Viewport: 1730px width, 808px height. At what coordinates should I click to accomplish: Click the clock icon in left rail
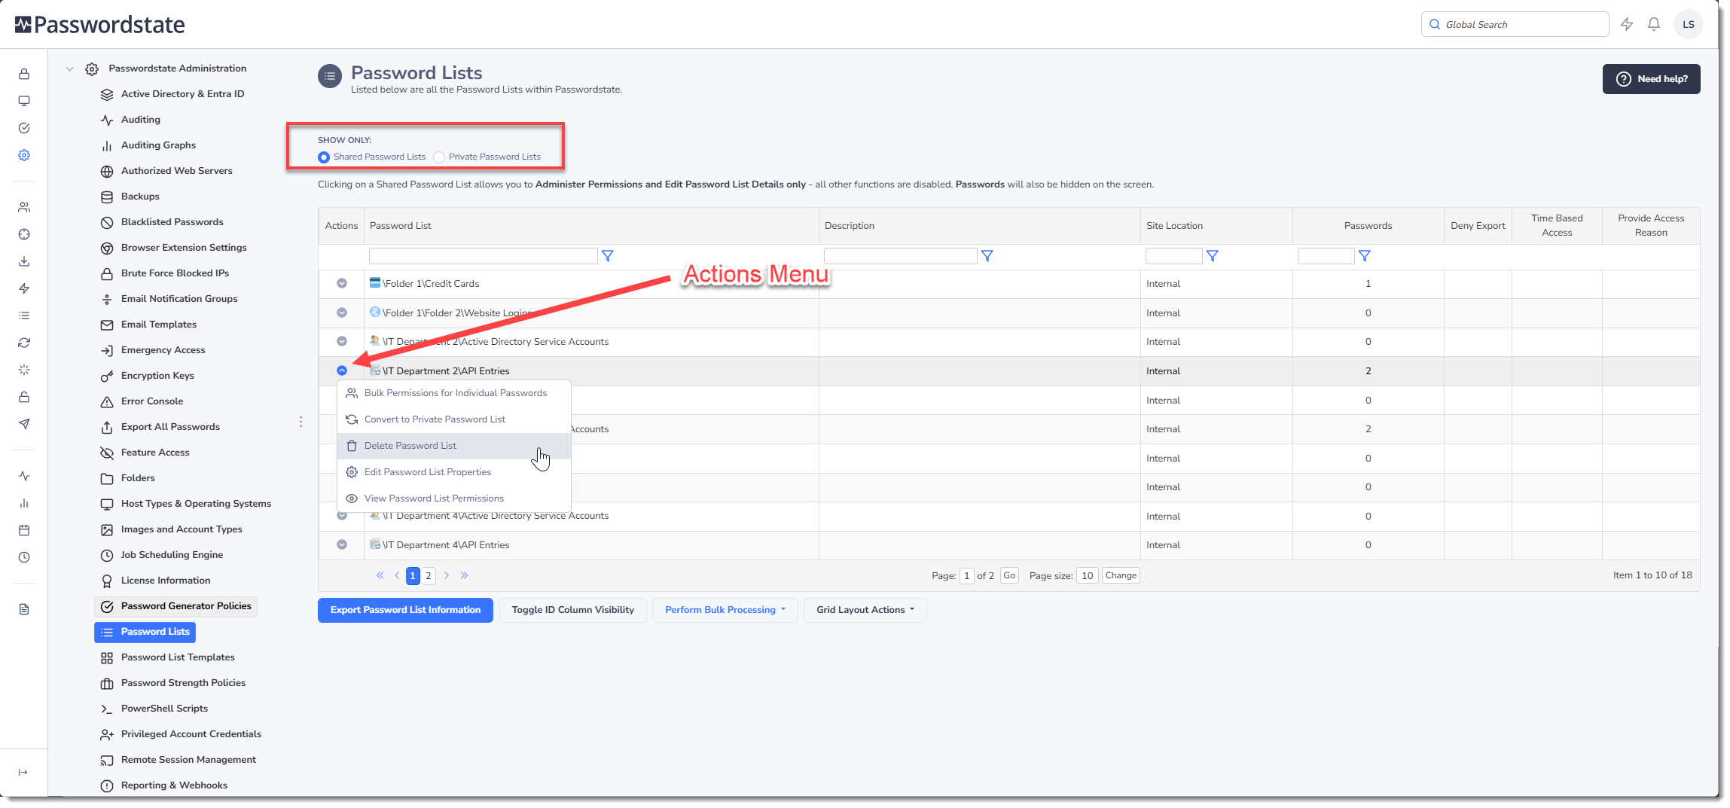point(24,557)
